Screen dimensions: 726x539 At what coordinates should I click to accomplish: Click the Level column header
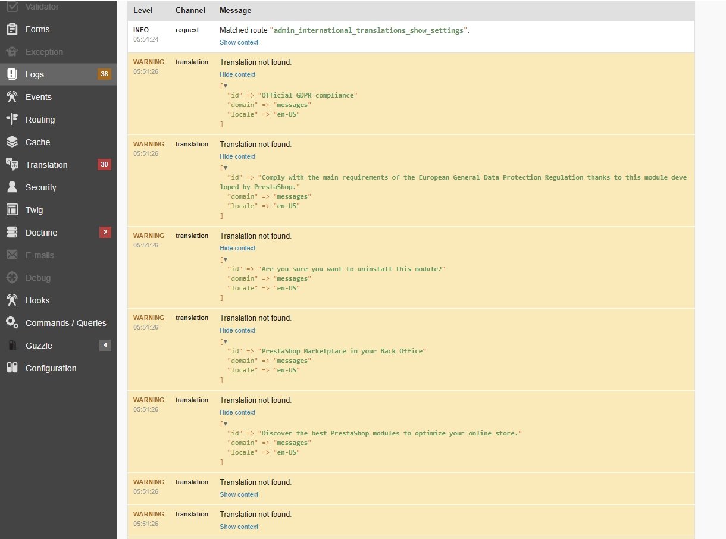point(143,11)
